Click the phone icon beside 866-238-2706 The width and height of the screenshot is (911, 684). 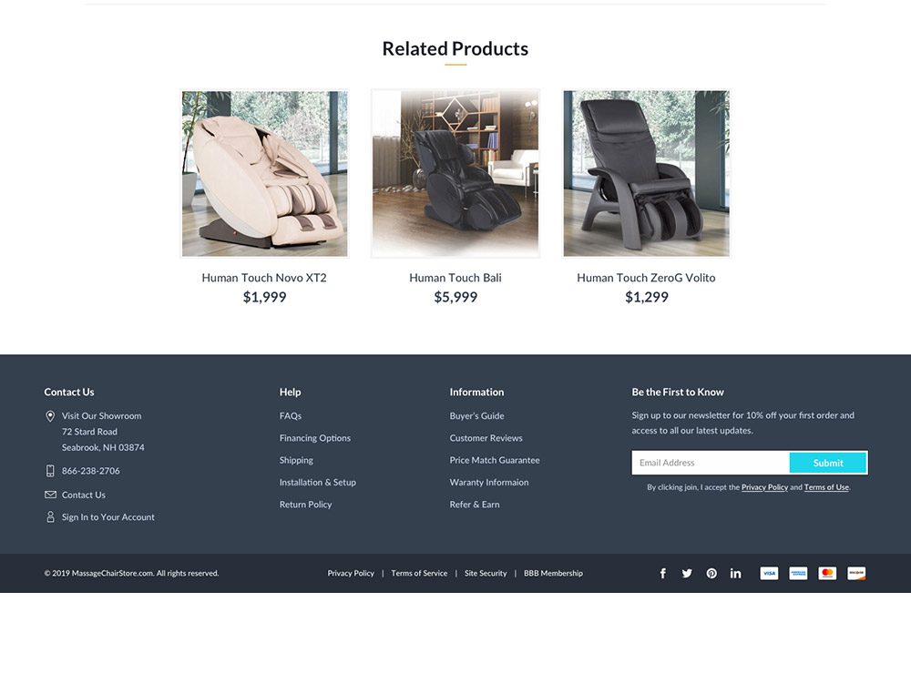pos(50,470)
